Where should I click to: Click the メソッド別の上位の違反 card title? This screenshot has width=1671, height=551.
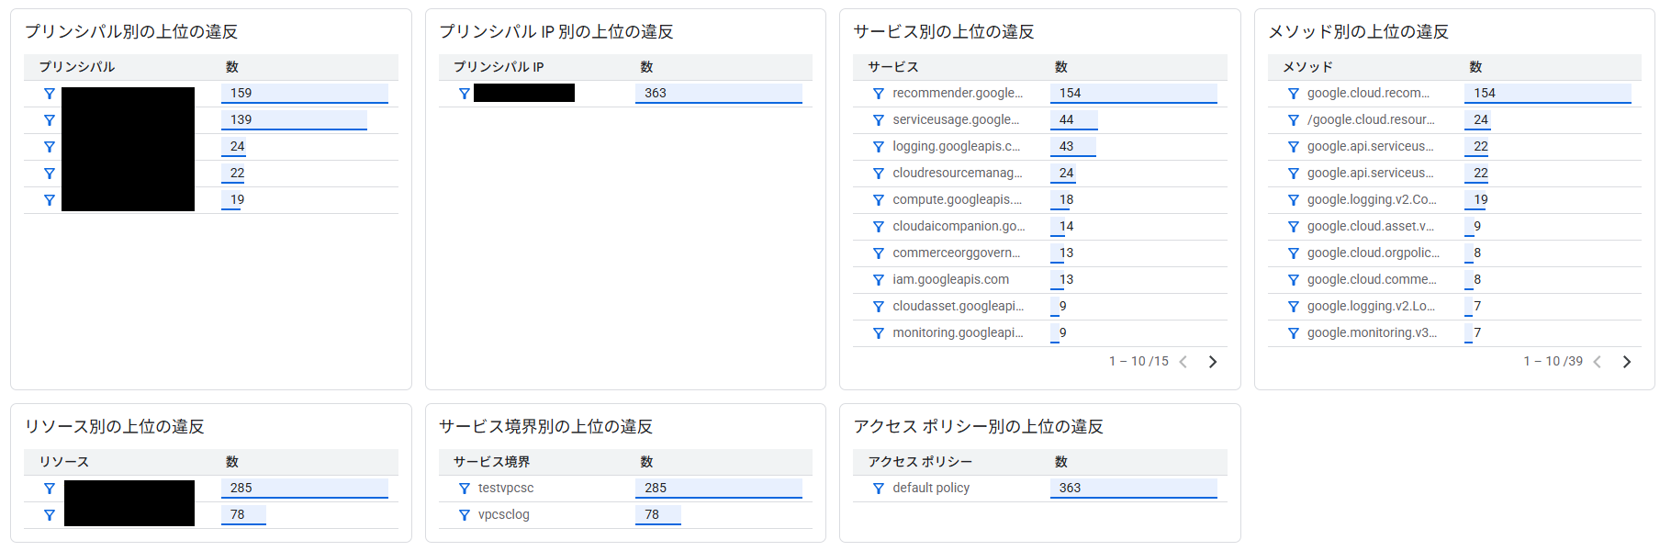coord(1359,31)
